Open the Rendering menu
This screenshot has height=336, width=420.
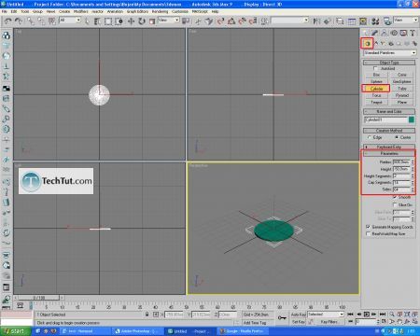160,11
